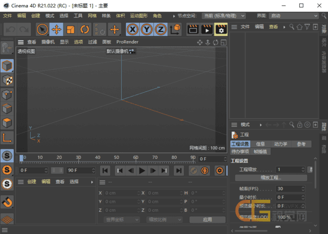Screen dimensions: 328x234
Task: Click the Enable Axis L-shaped icon
Action: pos(7,137)
